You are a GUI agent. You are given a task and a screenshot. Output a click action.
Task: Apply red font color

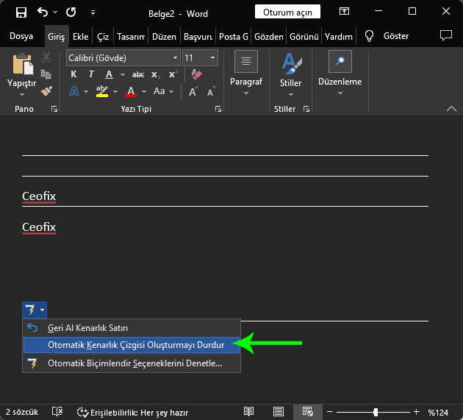[x=131, y=91]
